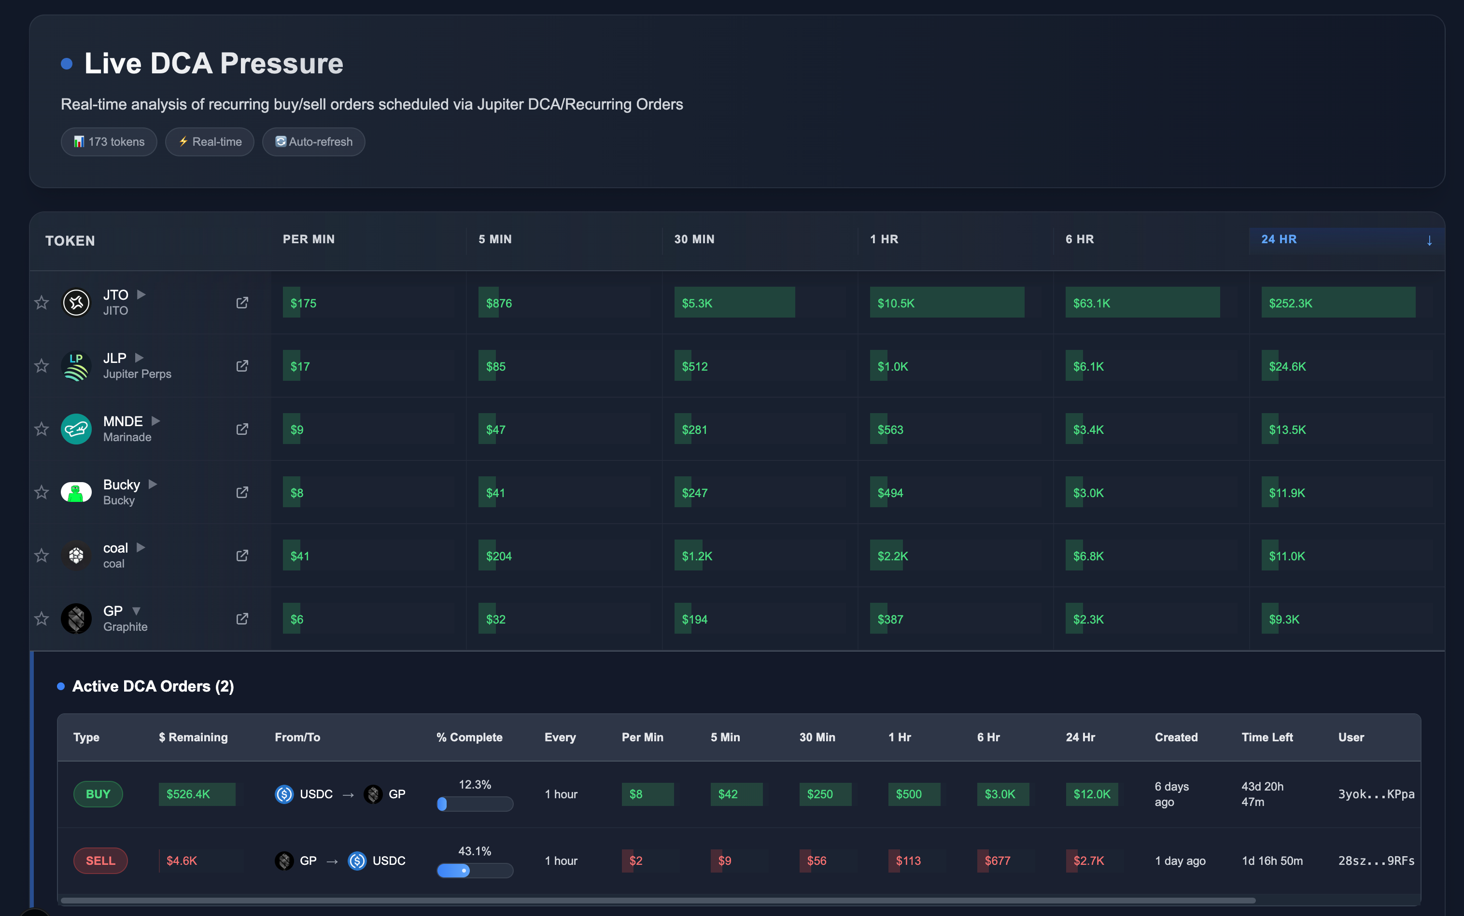The height and width of the screenshot is (916, 1464).
Task: Favorite the JTO token with its star
Action: click(41, 302)
